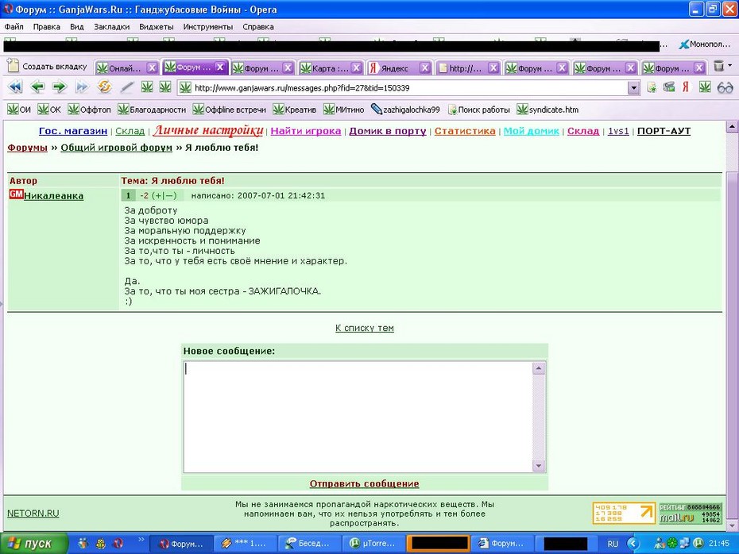Click the GM badge next to Никалеанка
This screenshot has height=554, width=739.
pyautogui.click(x=16, y=194)
